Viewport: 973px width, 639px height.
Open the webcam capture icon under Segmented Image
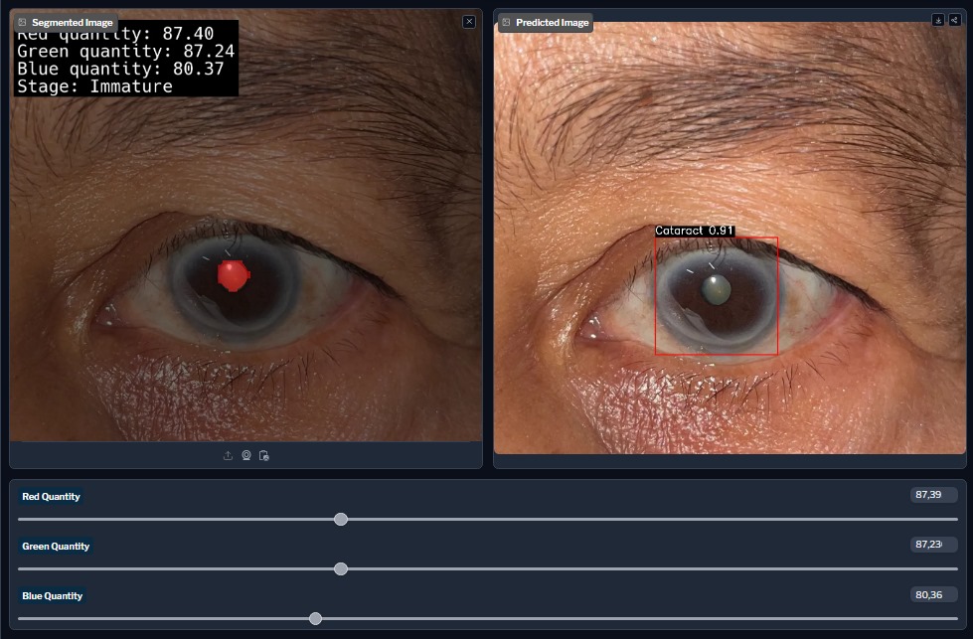246,455
